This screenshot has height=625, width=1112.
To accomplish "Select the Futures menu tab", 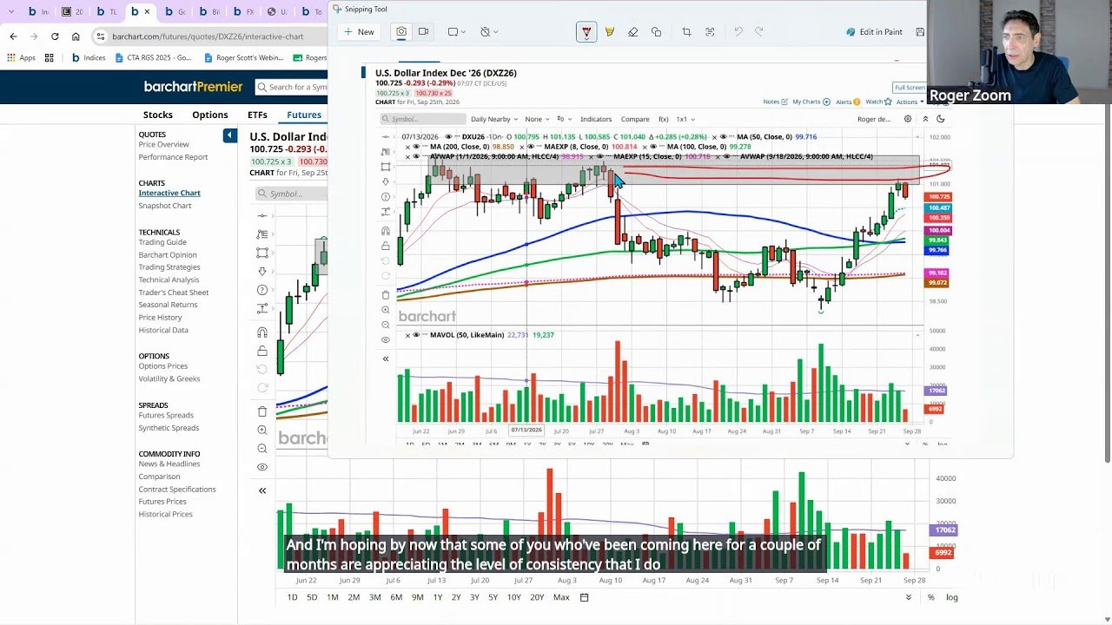I will [x=304, y=115].
